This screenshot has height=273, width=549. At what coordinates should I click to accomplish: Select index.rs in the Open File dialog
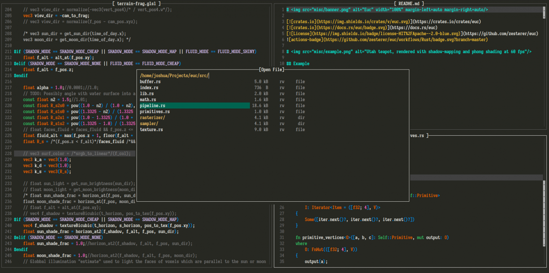click(149, 87)
